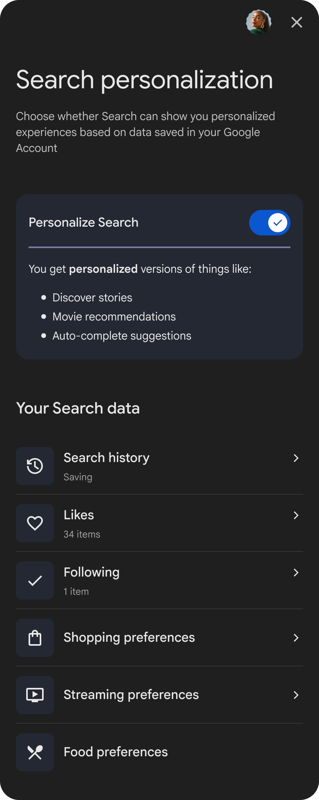This screenshot has height=800, width=319.
Task: Expand Likes using the right chevron
Action: coord(296,515)
